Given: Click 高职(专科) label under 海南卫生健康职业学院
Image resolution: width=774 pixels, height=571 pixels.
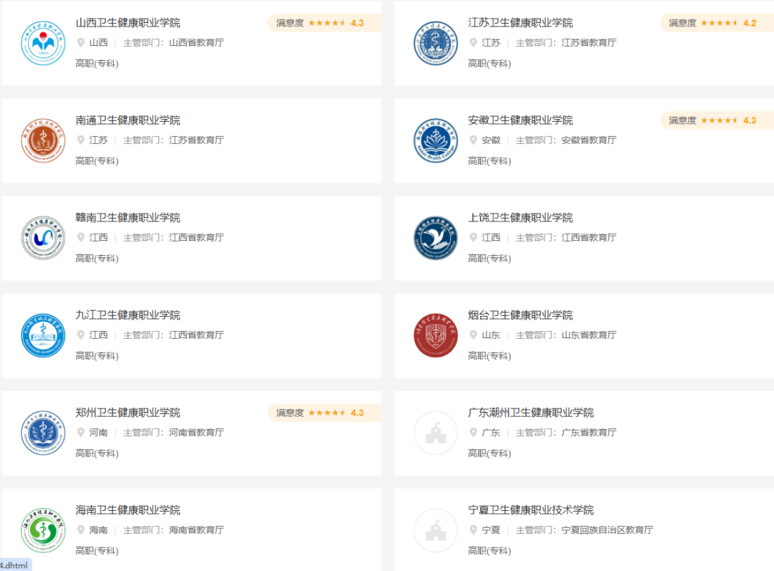Looking at the screenshot, I should click(x=97, y=551).
